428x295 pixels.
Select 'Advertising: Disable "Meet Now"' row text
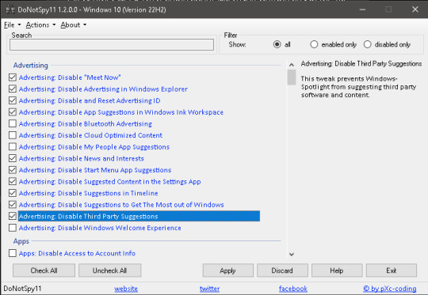[x=70, y=78]
